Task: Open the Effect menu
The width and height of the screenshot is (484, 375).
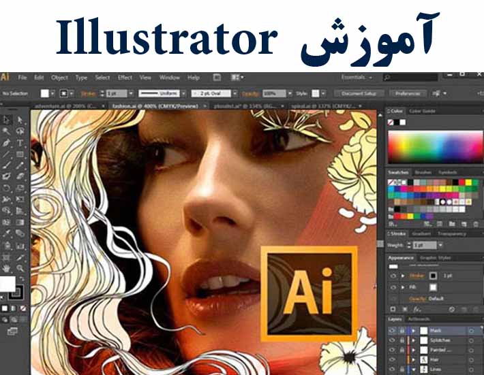Action: [125, 78]
